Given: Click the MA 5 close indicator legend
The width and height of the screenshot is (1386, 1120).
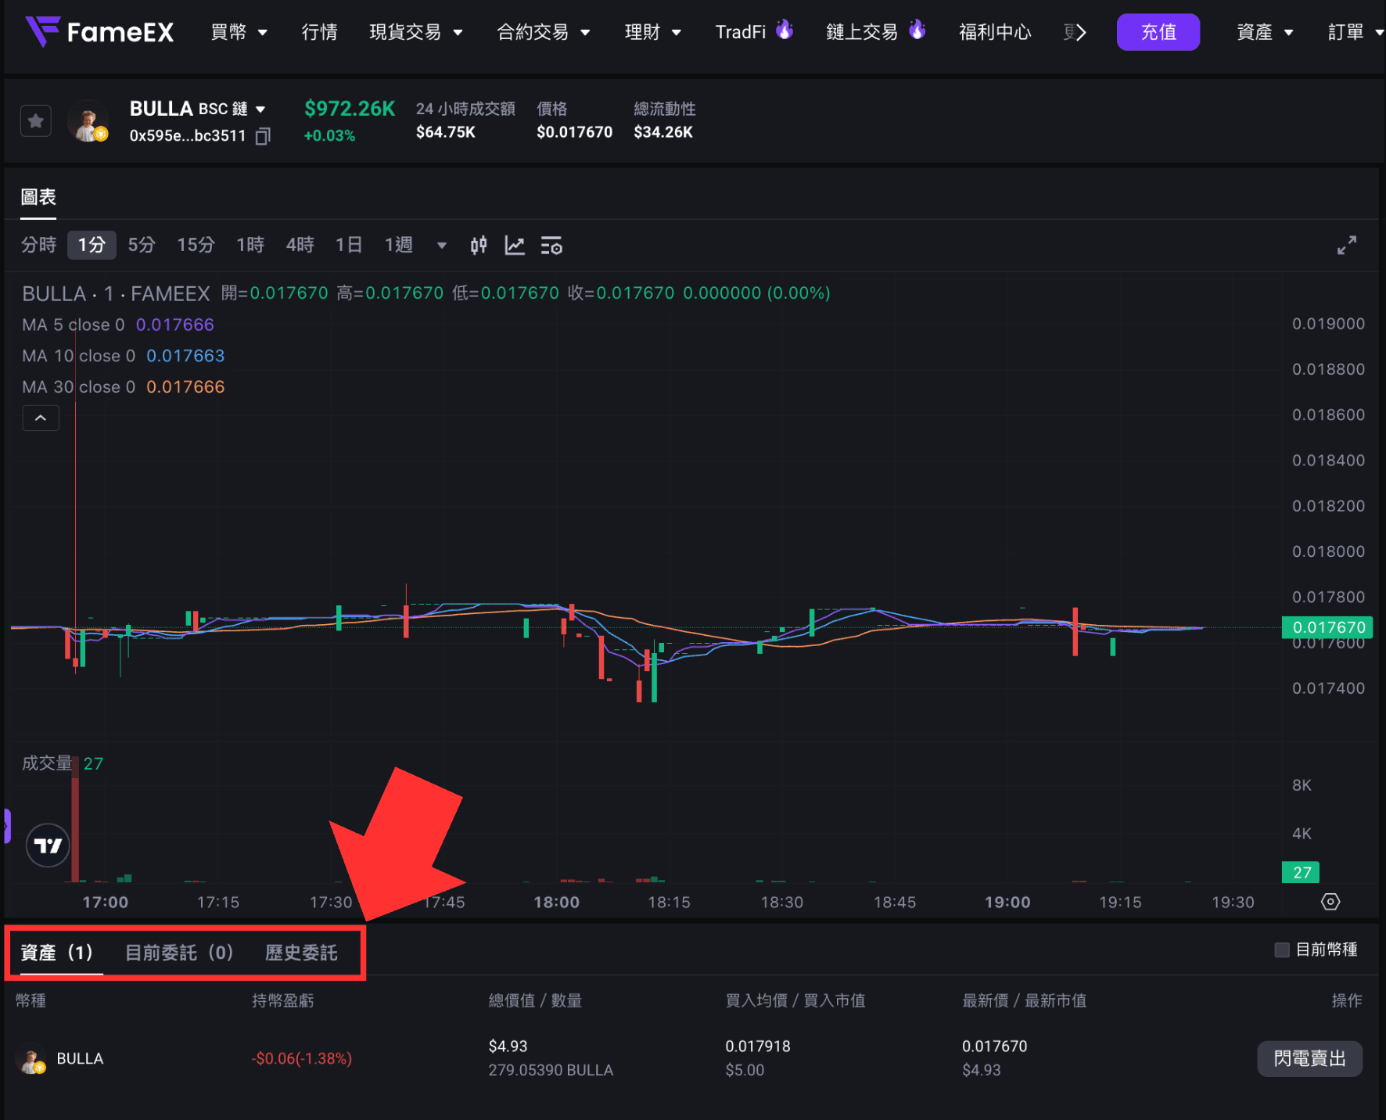Looking at the screenshot, I should [x=118, y=325].
